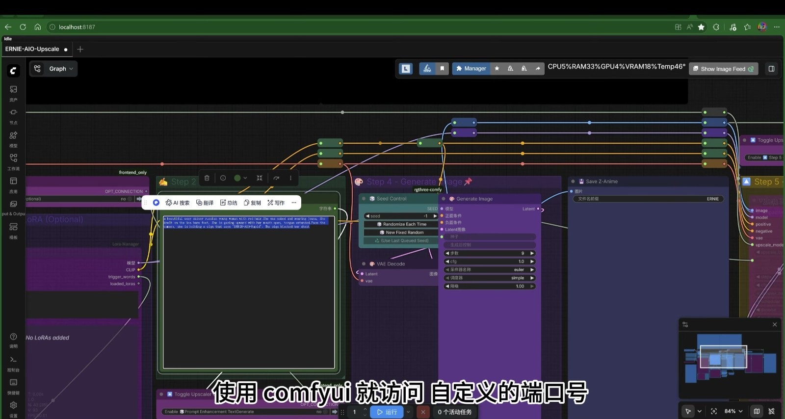Open the Graph dropdown
Screen dimensions: 785x419
coord(53,69)
